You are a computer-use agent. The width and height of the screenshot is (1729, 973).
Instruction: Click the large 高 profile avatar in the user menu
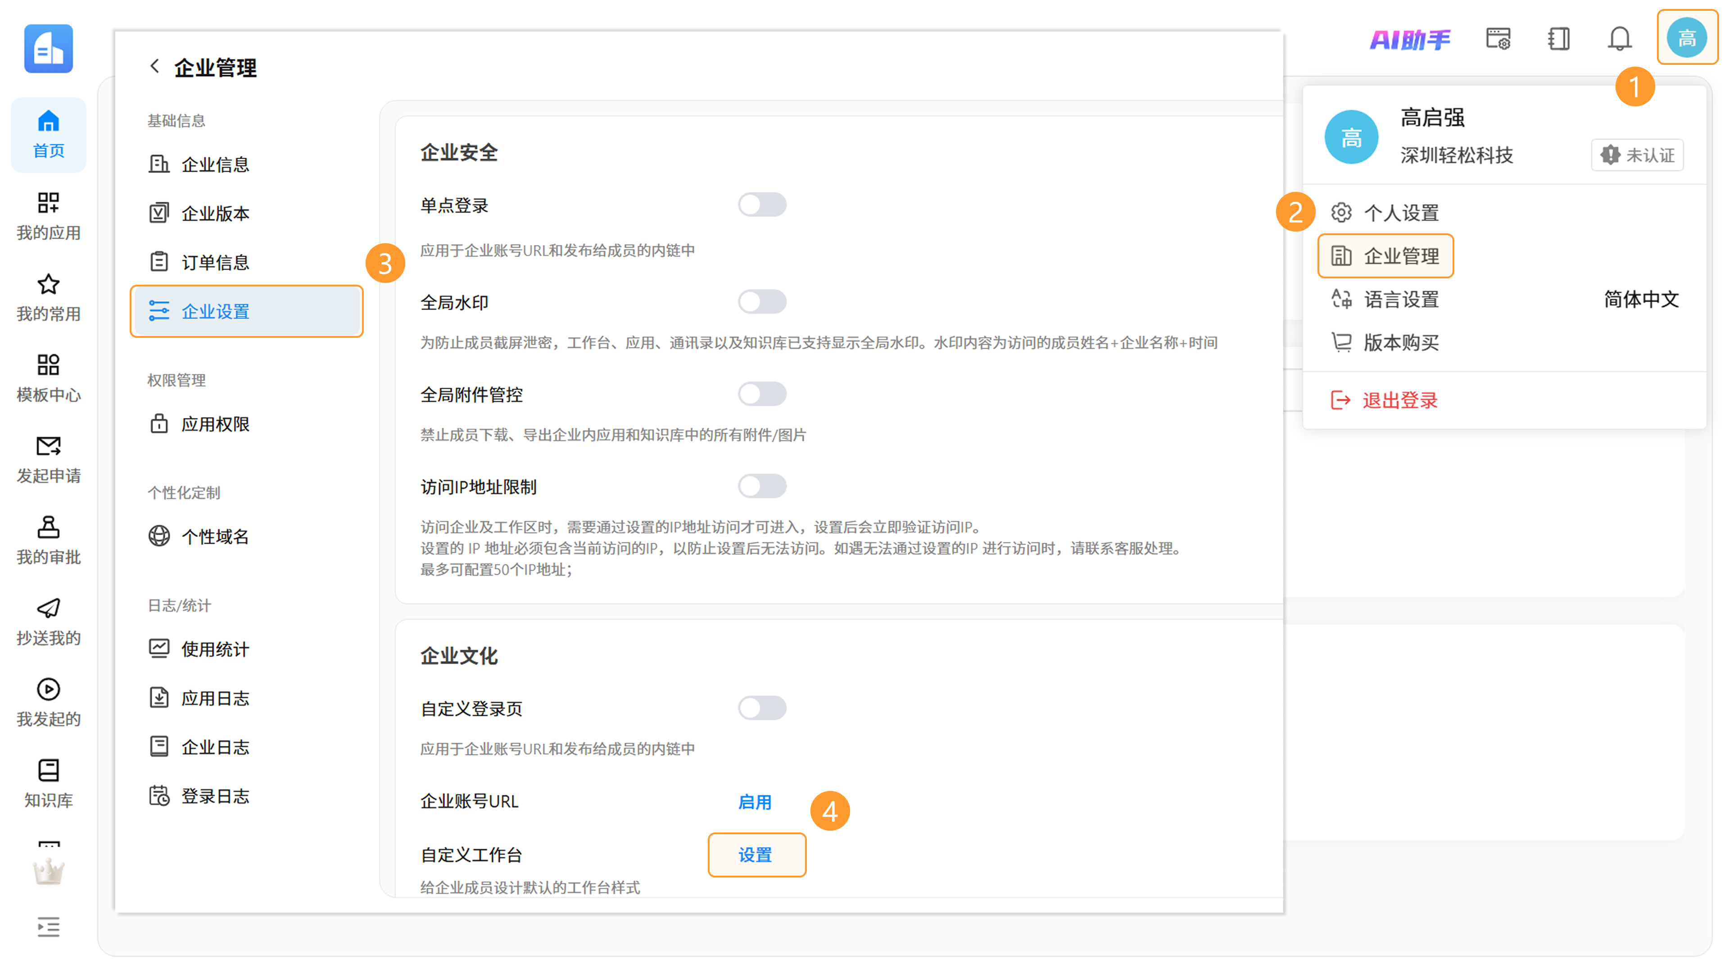click(x=1351, y=137)
